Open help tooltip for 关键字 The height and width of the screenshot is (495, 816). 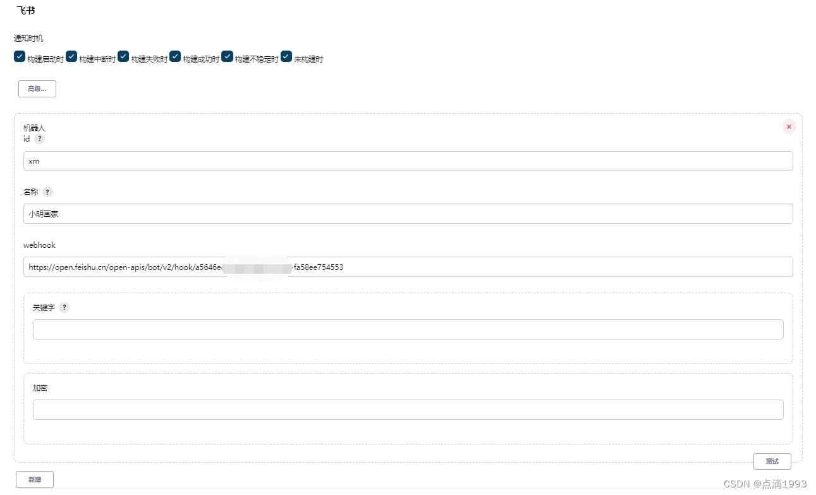point(65,307)
